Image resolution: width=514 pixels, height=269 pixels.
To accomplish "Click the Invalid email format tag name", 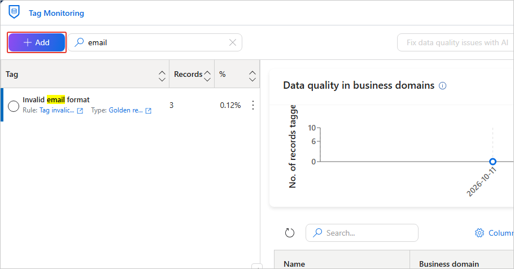I will click(56, 99).
